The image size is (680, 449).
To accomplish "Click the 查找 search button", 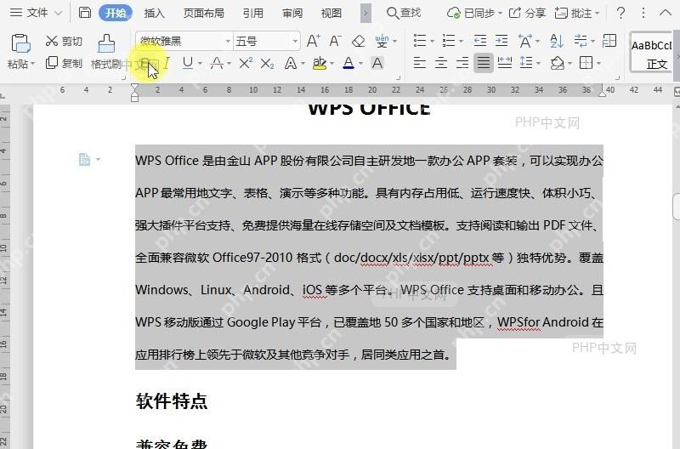I will (x=404, y=13).
